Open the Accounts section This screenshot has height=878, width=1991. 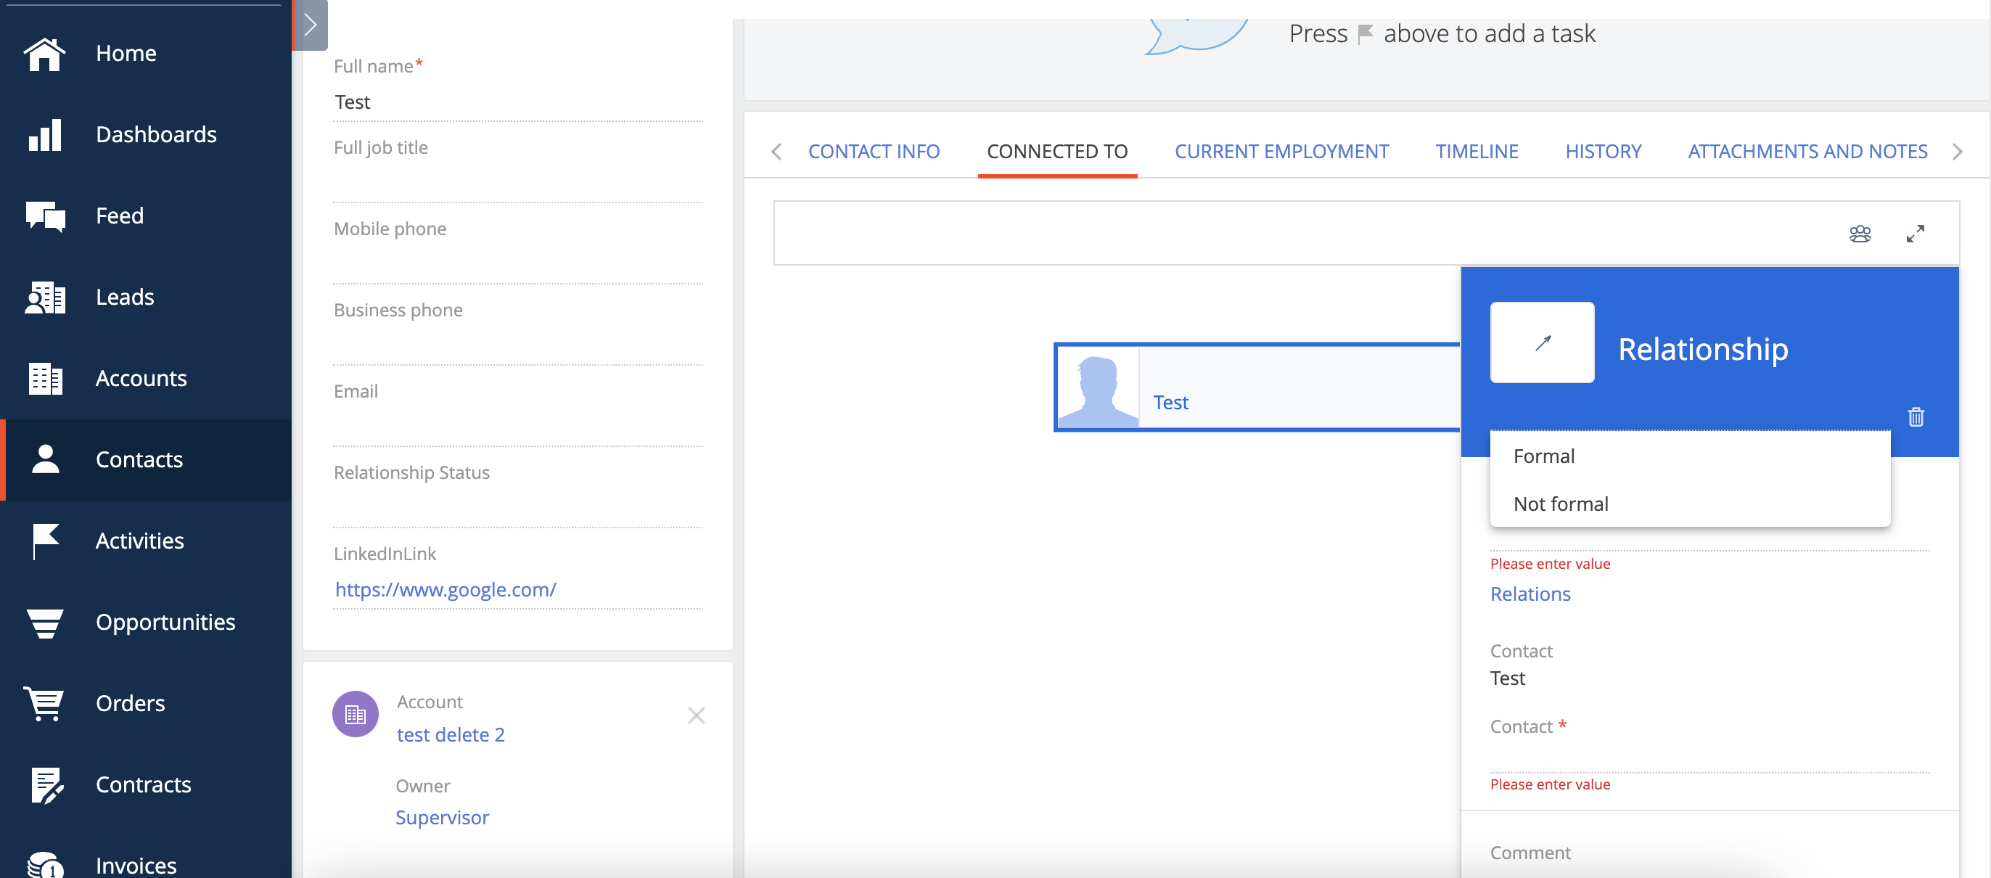tap(145, 378)
